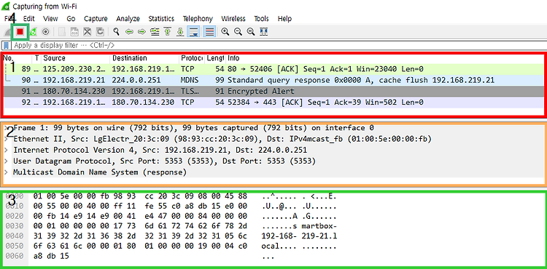Open the display filter bookmark menu

pyautogui.click(x=6, y=46)
